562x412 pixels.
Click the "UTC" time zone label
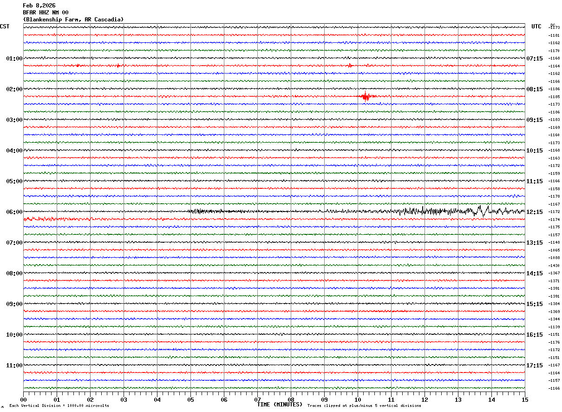coord(536,27)
